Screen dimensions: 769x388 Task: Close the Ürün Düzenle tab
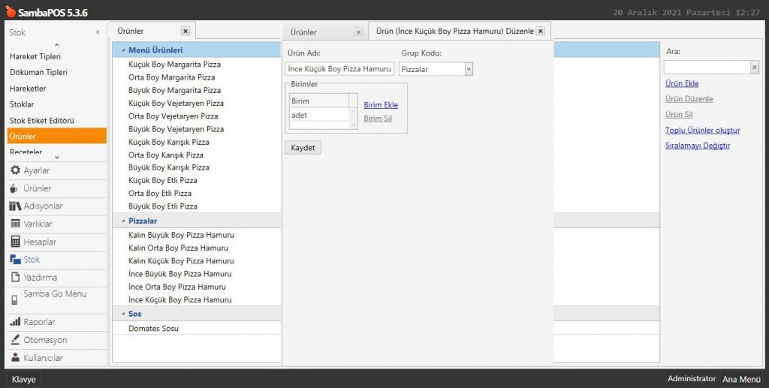pyautogui.click(x=541, y=32)
